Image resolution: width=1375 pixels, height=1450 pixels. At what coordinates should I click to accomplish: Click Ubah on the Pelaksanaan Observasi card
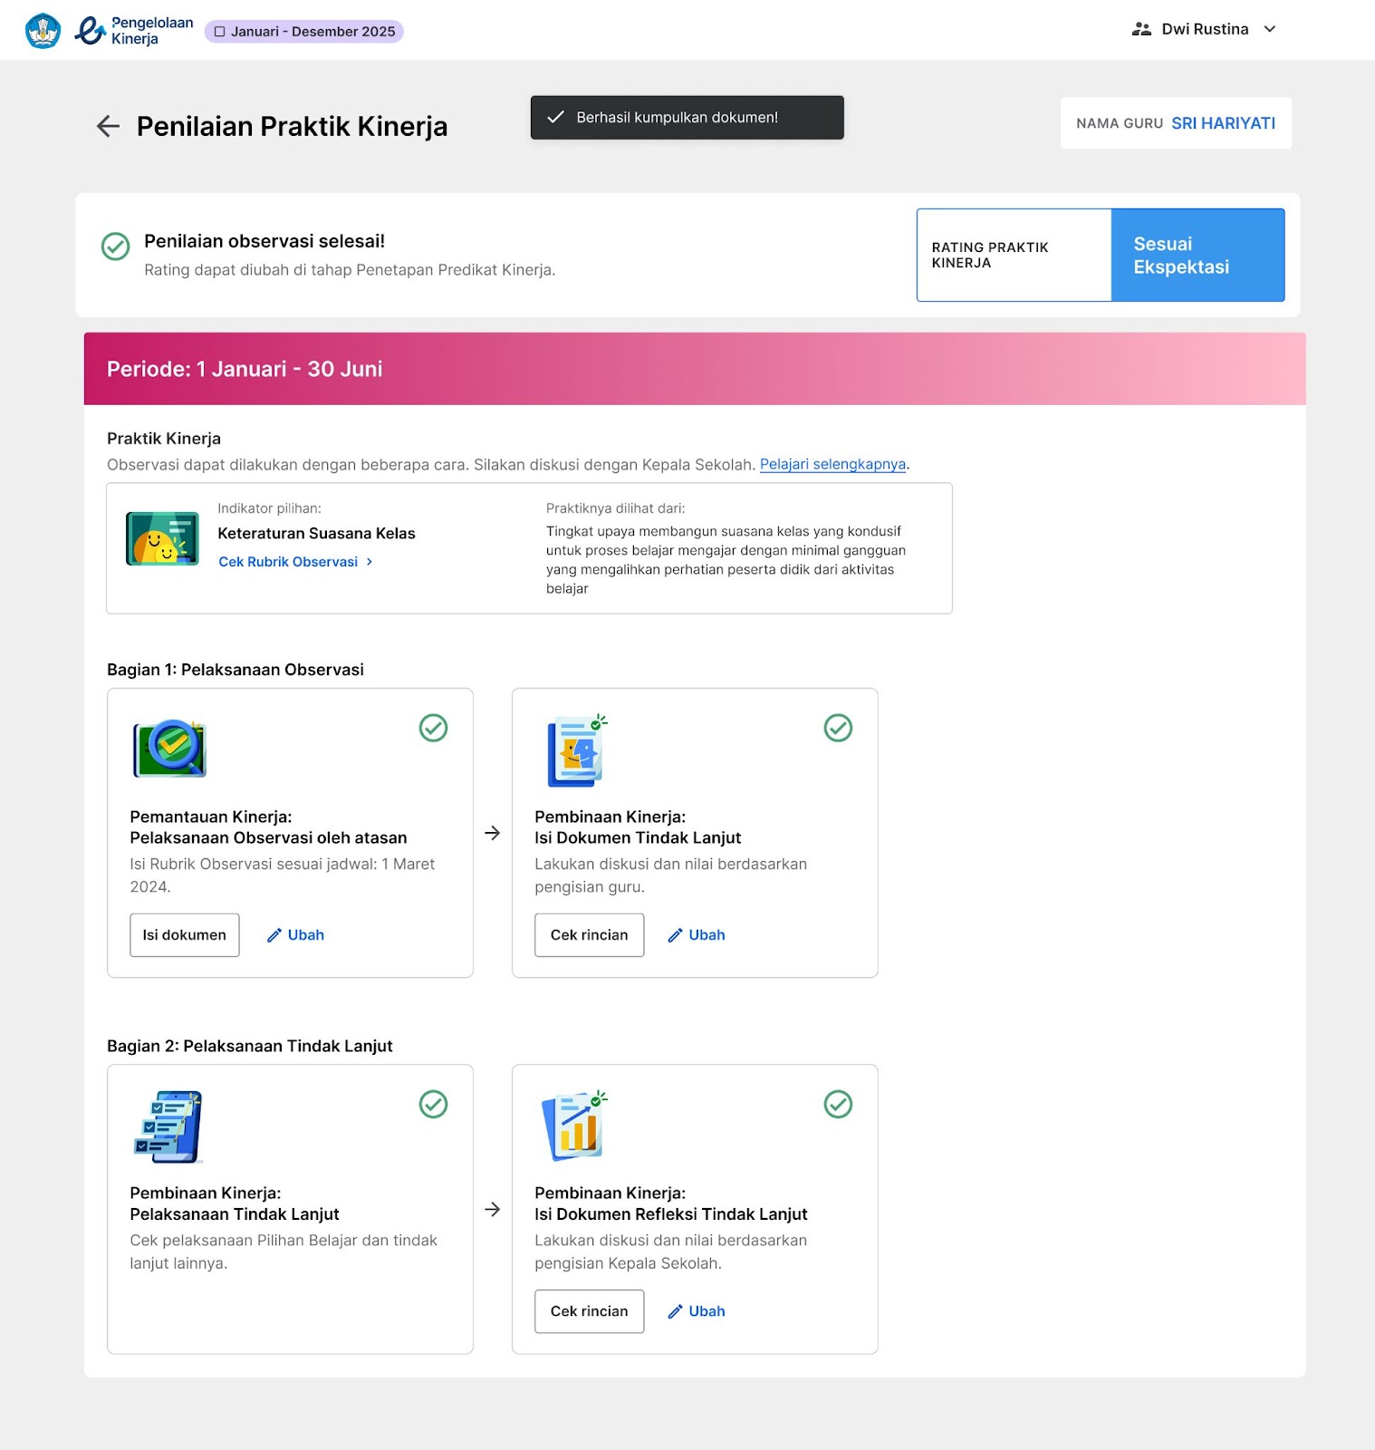tap(306, 935)
